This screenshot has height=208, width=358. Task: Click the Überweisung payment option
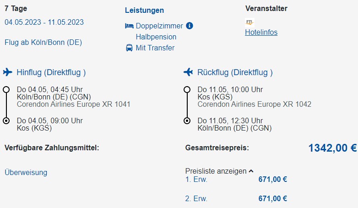click(26, 172)
